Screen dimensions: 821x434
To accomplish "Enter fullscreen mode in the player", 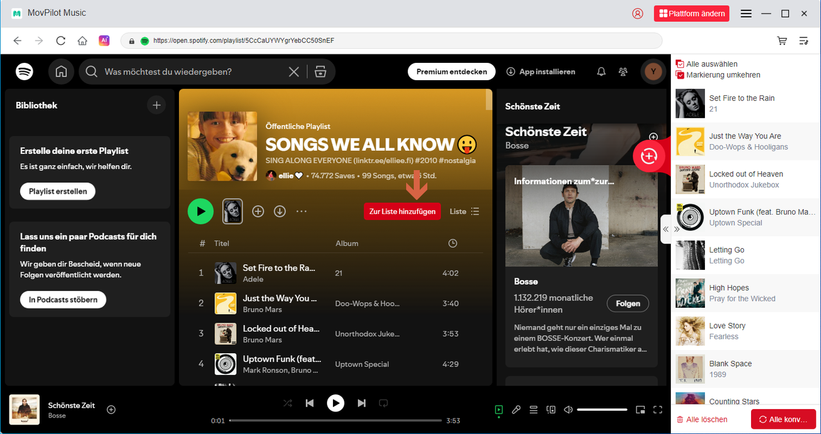I will tap(657, 410).
